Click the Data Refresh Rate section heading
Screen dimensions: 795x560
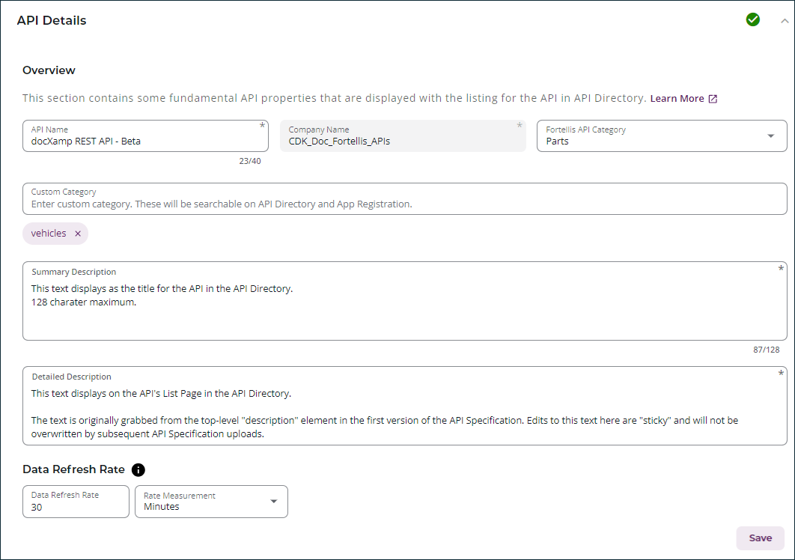[x=73, y=469]
